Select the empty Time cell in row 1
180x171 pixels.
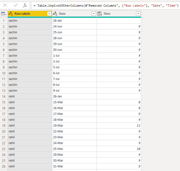coord(119,21)
